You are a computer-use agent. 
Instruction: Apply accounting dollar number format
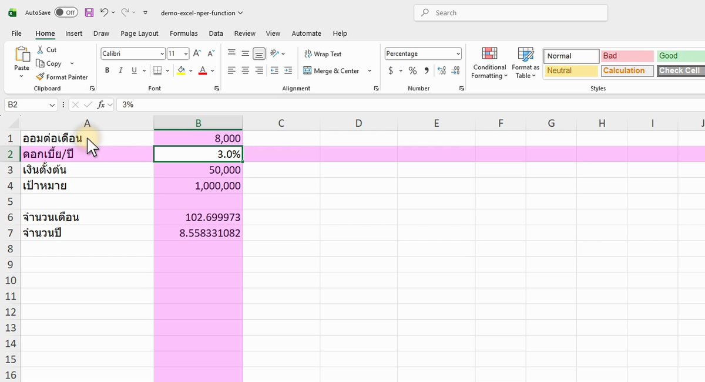(x=391, y=70)
